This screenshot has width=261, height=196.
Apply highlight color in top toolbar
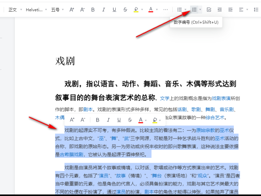pyautogui.click(x=136, y=9)
